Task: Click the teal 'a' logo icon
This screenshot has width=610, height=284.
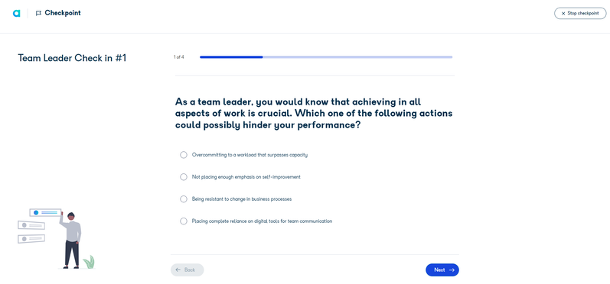Action: tap(16, 13)
